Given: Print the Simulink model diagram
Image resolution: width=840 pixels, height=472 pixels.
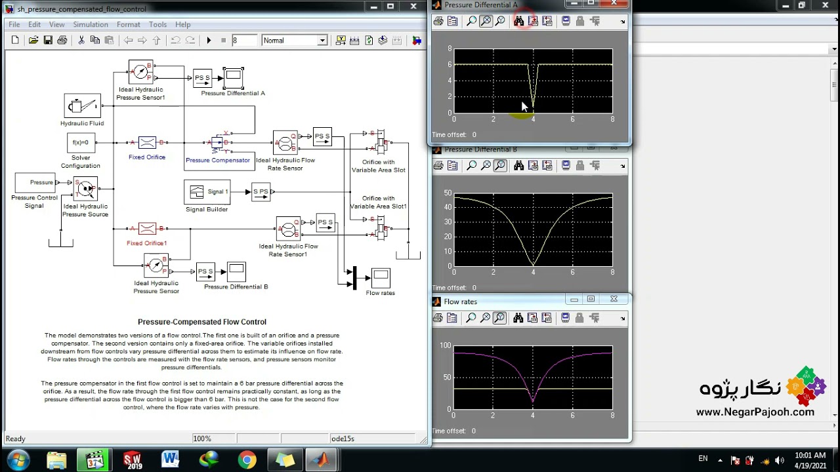Looking at the screenshot, I should [x=62, y=41].
